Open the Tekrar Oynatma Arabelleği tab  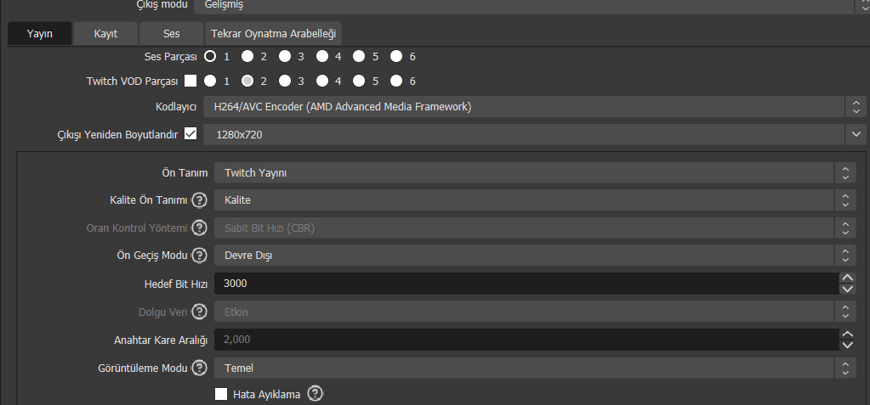point(273,34)
